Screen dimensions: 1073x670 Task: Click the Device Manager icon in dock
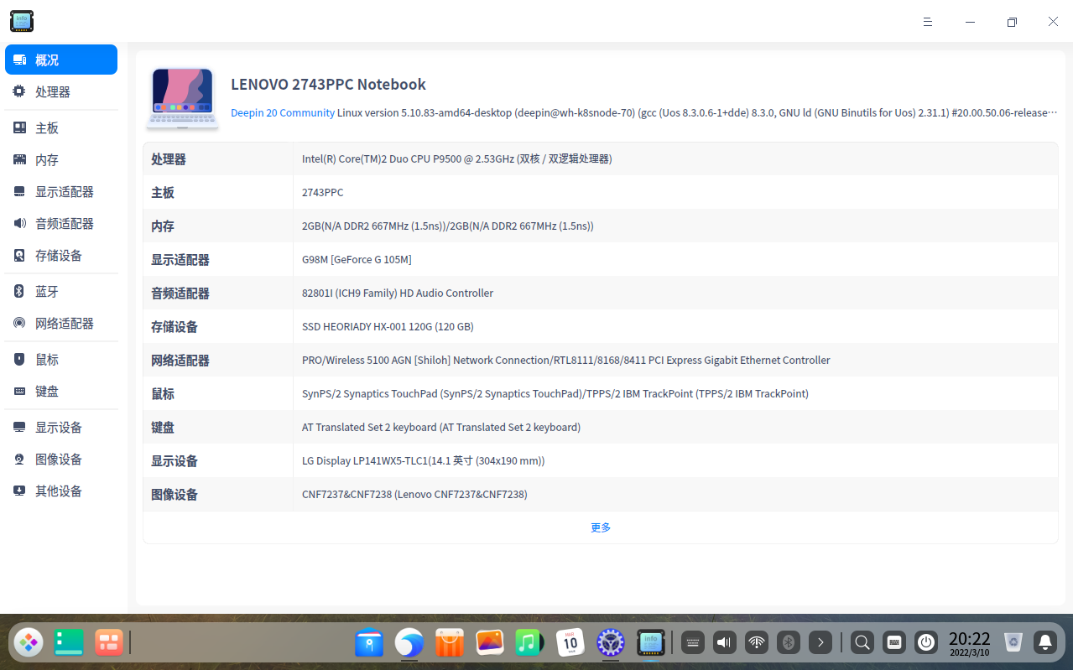(651, 643)
